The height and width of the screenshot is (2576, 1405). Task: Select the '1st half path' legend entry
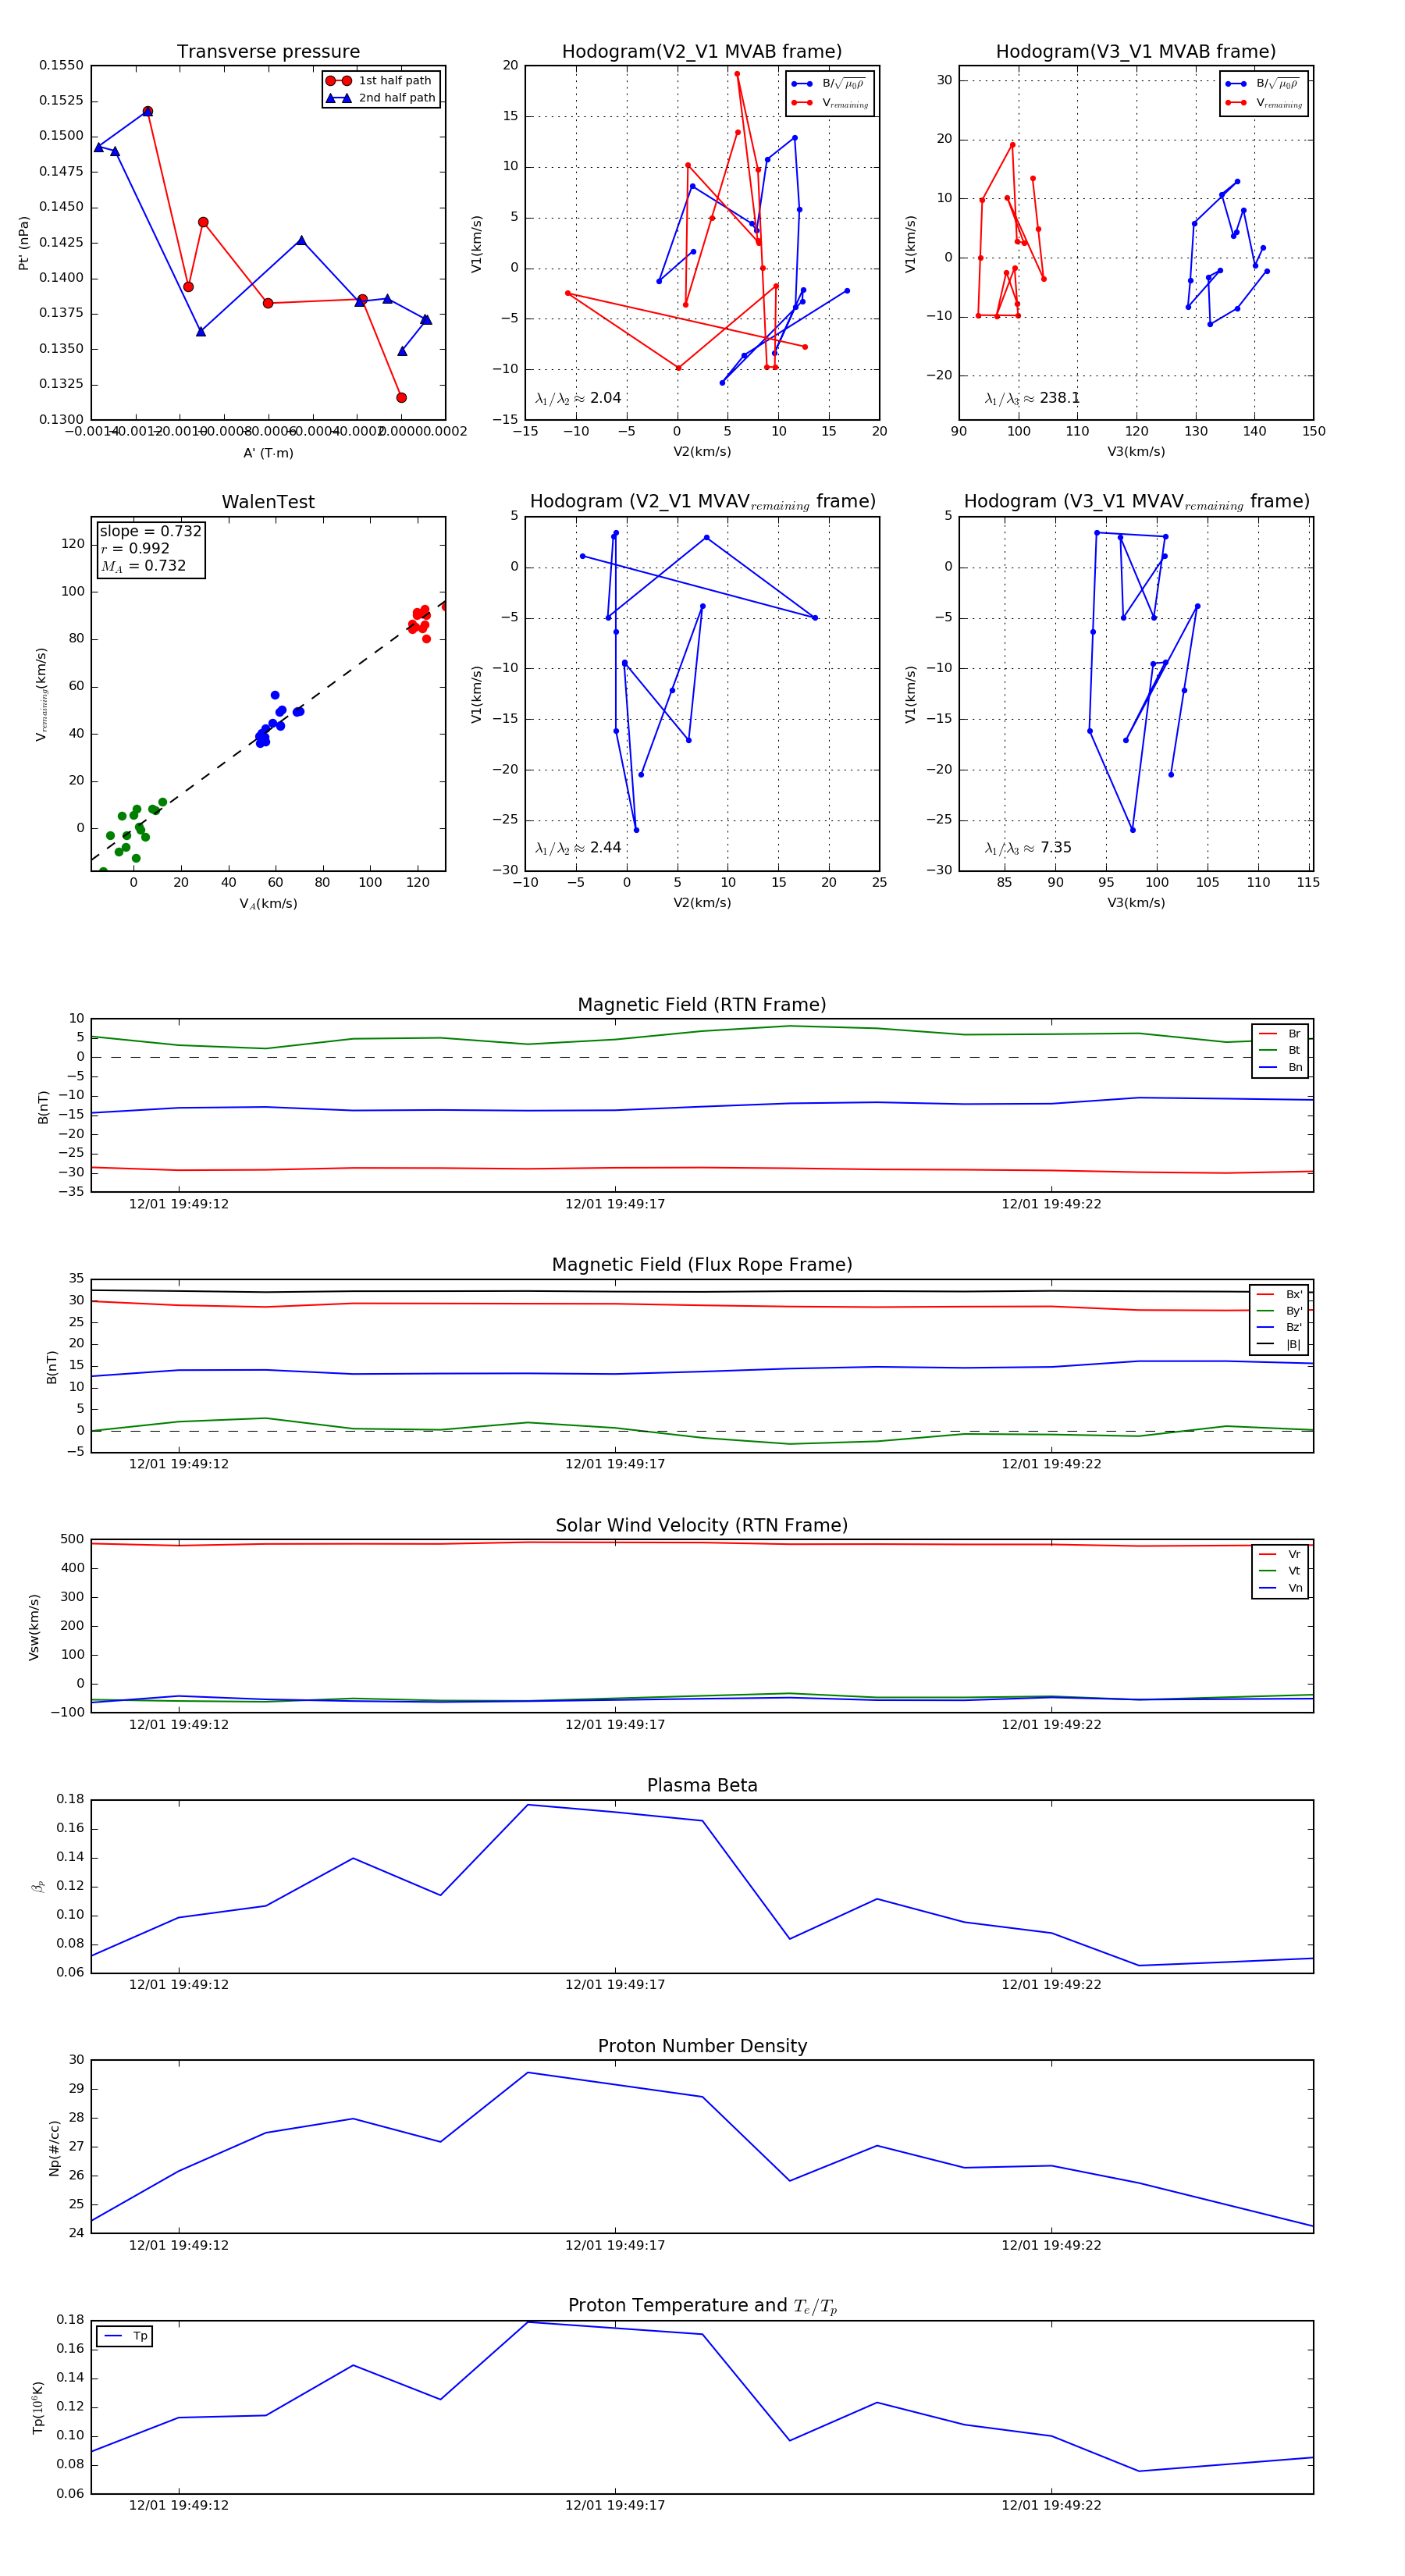click(380, 81)
